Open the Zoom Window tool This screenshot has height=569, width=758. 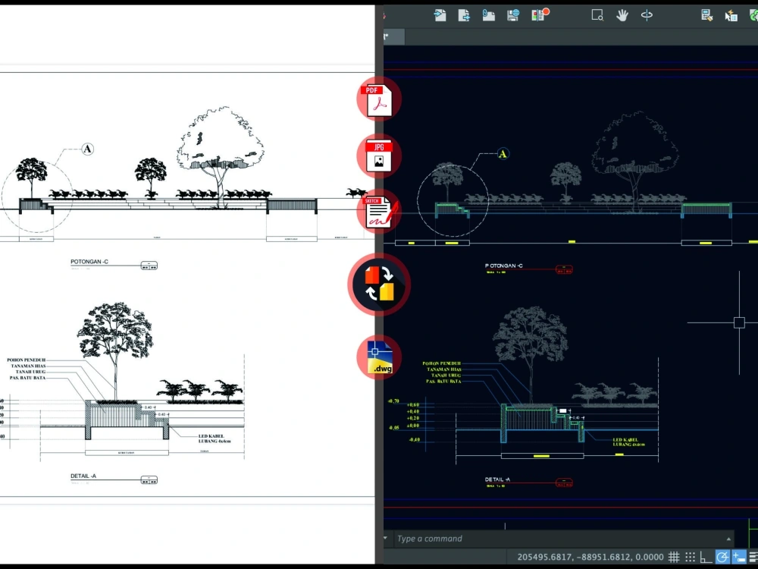tap(597, 15)
